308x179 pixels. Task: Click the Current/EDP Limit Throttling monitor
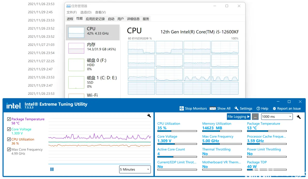pos(177,166)
